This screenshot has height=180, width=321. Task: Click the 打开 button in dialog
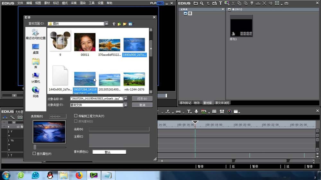[142, 99]
